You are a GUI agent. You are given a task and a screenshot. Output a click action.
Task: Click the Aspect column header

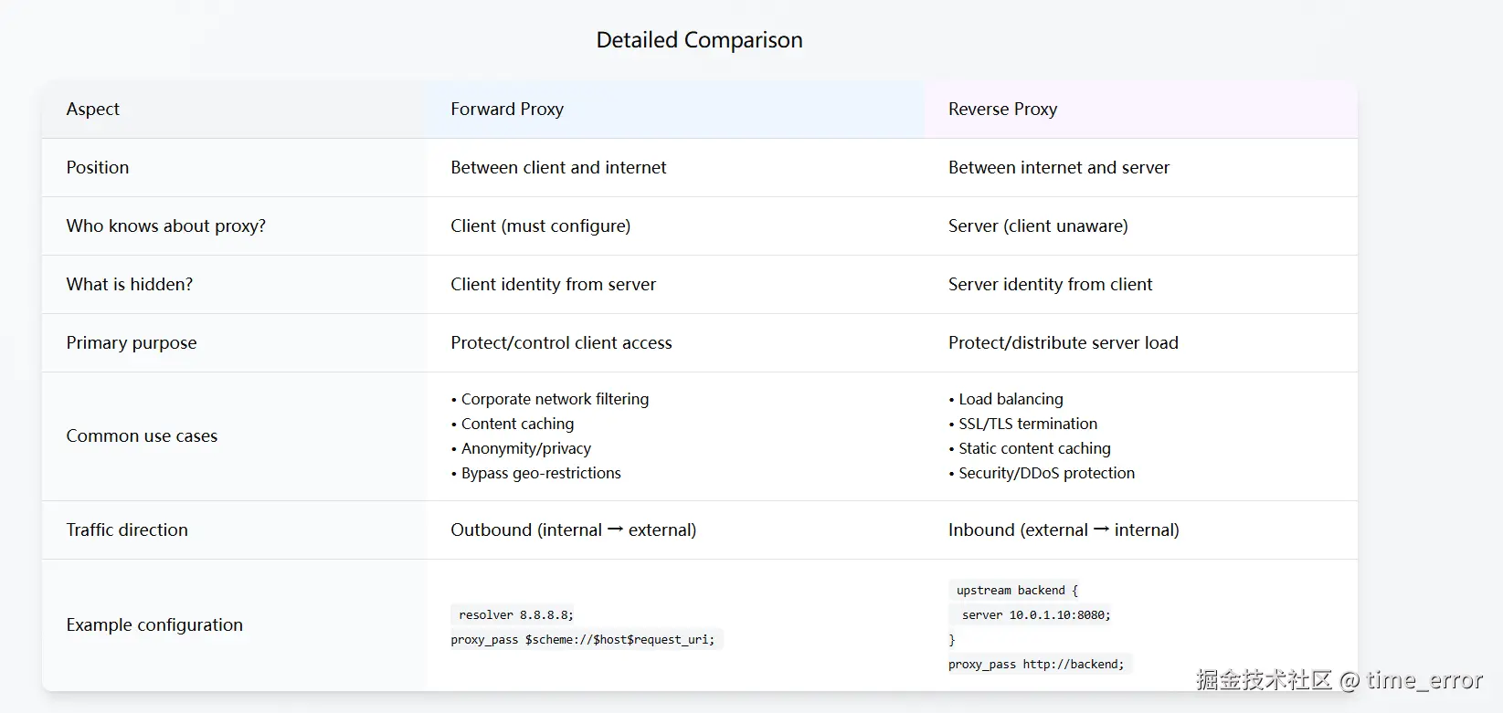[93, 109]
